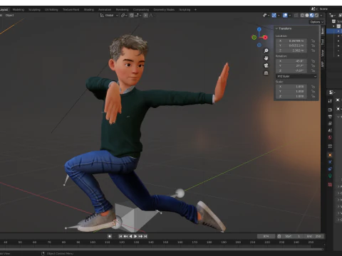Image resolution: width=342 pixels, height=256 pixels.
Task: Select wireframe viewport shading mode
Action: pyautogui.click(x=302, y=15)
